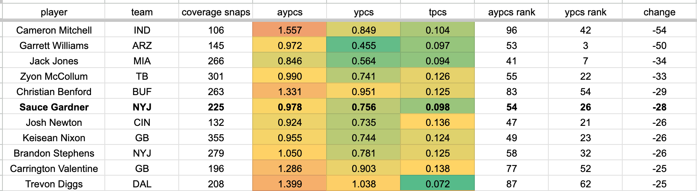Screen dimensions: 697x191
Task: Click the "tpcs" header cell
Action: (437, 12)
